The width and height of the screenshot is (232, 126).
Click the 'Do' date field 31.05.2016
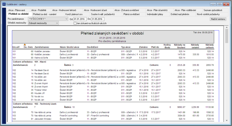[98, 19]
